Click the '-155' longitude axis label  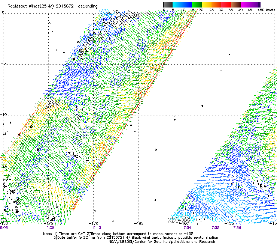(x=229, y=223)
